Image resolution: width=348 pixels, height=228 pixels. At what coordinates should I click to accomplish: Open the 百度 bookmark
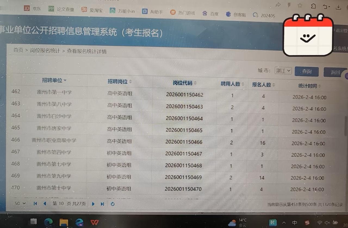click(210, 13)
